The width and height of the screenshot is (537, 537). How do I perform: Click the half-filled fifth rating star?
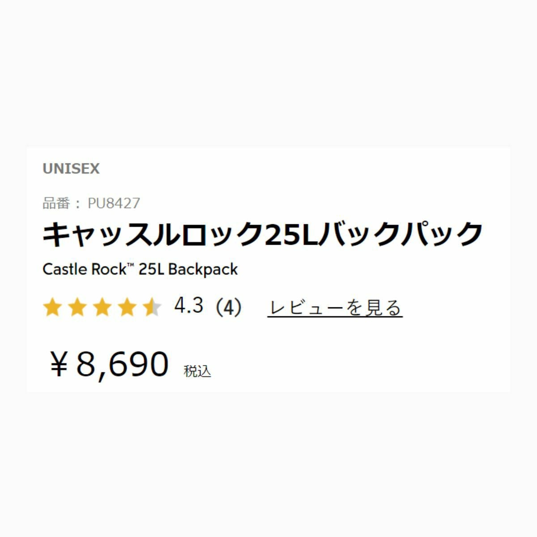click(152, 308)
